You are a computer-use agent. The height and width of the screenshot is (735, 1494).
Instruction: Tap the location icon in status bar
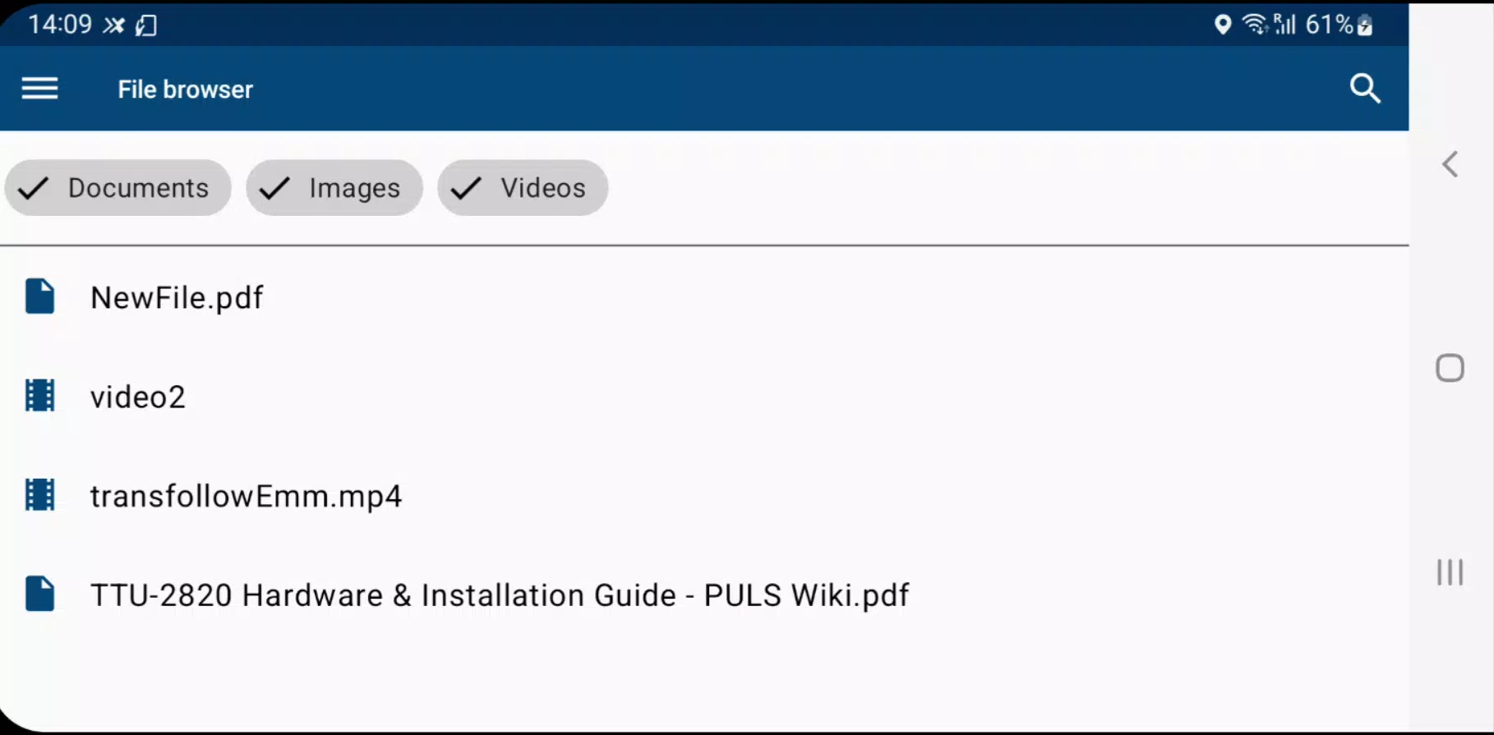point(1223,25)
